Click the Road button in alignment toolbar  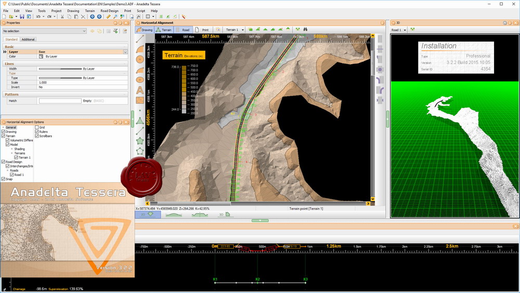[183, 30]
